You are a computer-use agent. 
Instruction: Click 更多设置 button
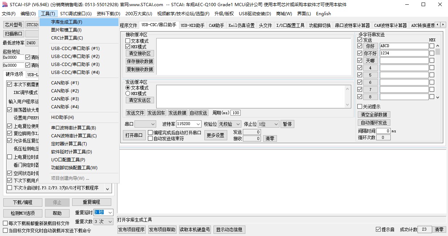[215, 135]
